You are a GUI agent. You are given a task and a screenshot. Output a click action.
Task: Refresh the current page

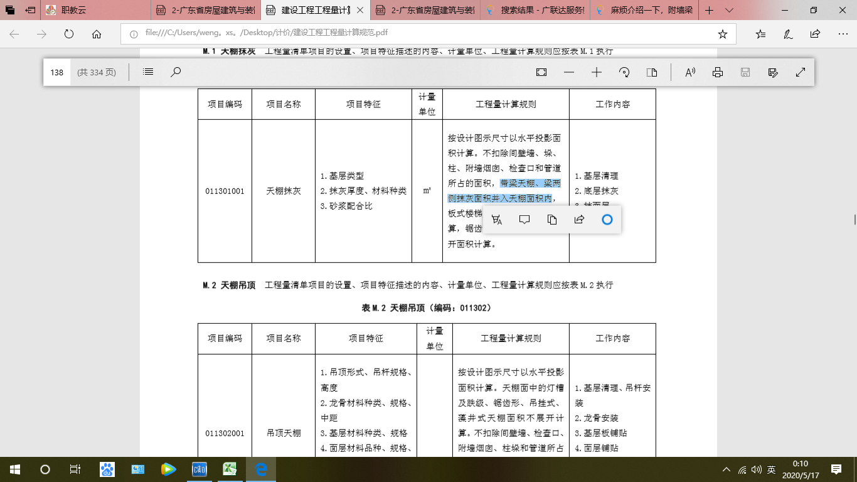point(69,35)
